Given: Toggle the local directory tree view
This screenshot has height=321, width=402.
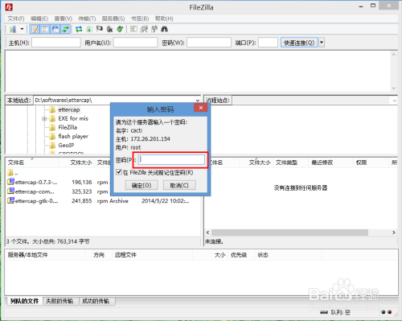Looking at the screenshot, I should pyautogui.click(x=45, y=29).
